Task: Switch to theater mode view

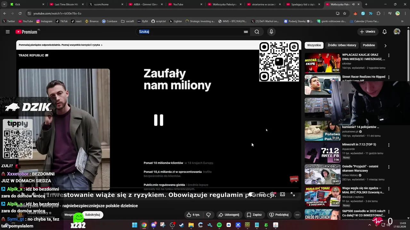Action: pos(283,194)
